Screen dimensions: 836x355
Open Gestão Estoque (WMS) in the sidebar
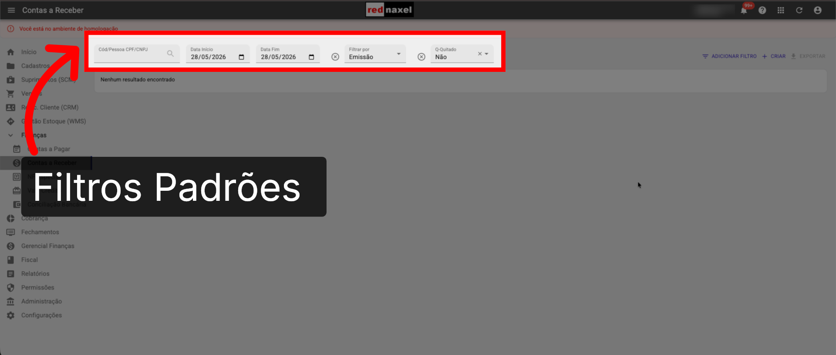54,121
